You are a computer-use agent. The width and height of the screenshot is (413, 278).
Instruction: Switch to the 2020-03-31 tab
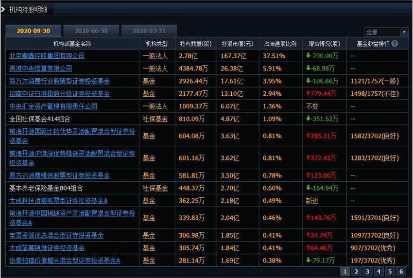click(x=149, y=31)
